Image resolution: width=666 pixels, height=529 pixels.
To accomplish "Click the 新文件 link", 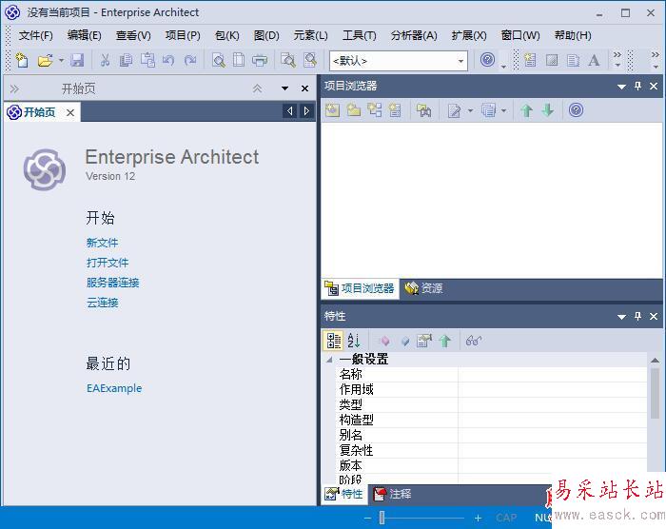I will point(103,243).
